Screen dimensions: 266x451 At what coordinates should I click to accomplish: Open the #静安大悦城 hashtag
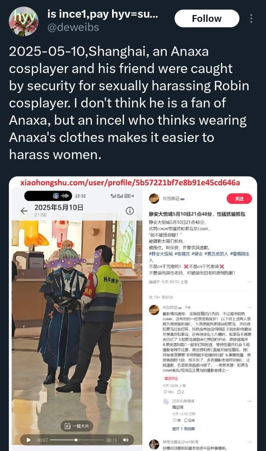coord(161,253)
